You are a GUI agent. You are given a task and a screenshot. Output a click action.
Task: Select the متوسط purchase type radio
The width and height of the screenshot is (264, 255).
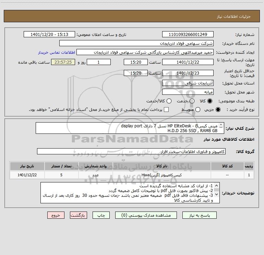198,110
